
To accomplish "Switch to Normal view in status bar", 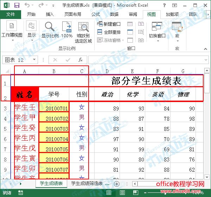I will (x=109, y=193).
